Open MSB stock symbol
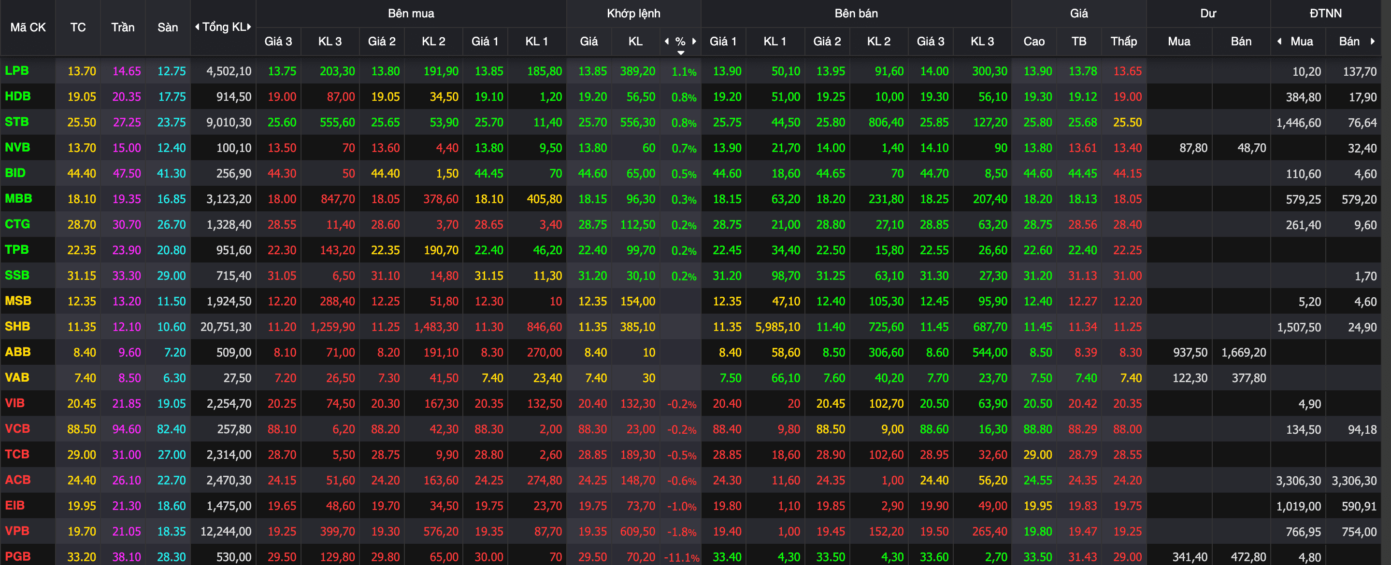 point(18,301)
